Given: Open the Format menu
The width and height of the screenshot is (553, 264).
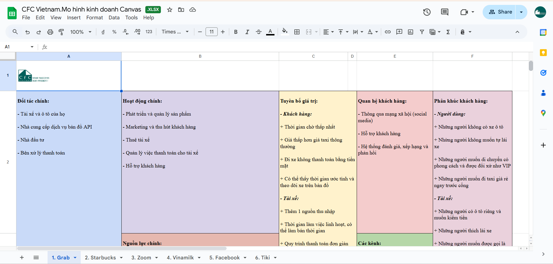Looking at the screenshot, I should pyautogui.click(x=95, y=18).
